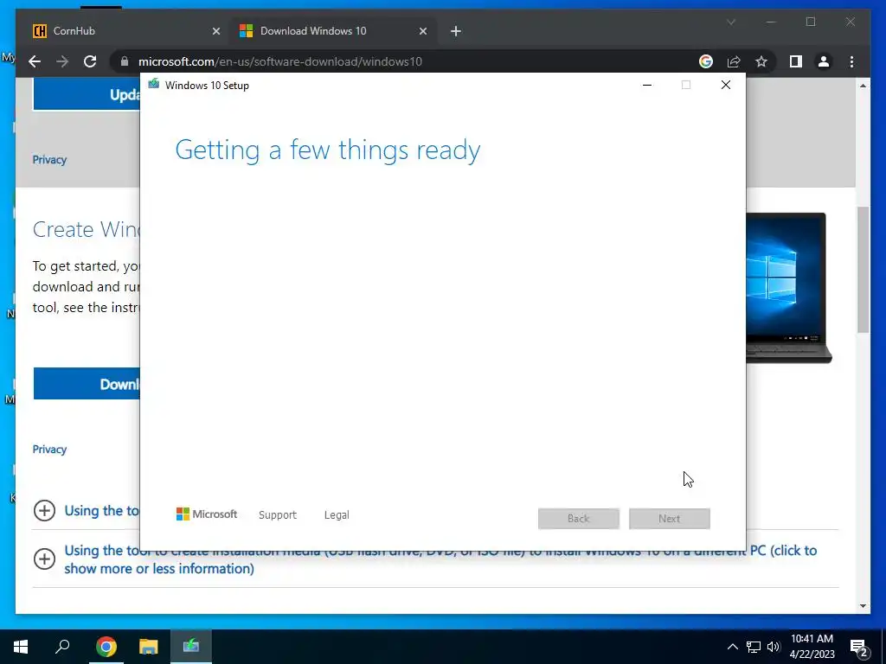Viewport: 886px width, 664px height.
Task: Open the Chrome tab search chevron
Action: coord(730,22)
